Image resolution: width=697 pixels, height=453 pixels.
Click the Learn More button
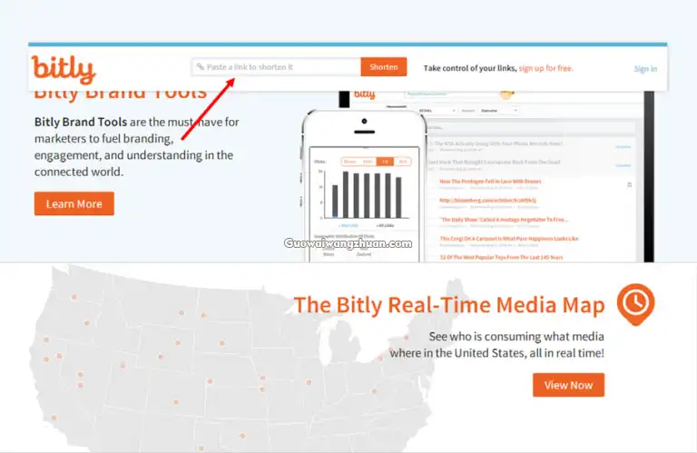pyautogui.click(x=74, y=203)
